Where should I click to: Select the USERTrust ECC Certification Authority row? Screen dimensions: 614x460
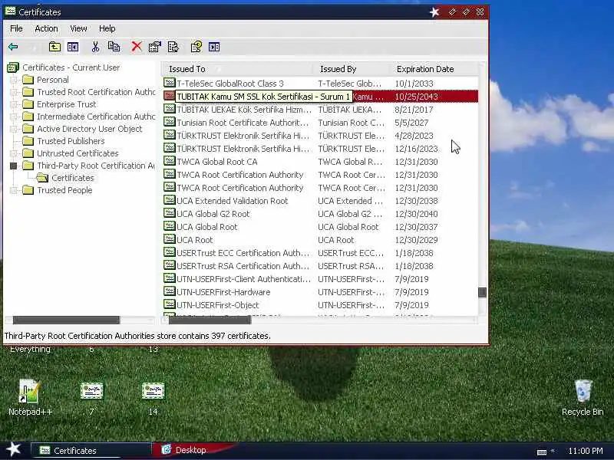(321, 253)
